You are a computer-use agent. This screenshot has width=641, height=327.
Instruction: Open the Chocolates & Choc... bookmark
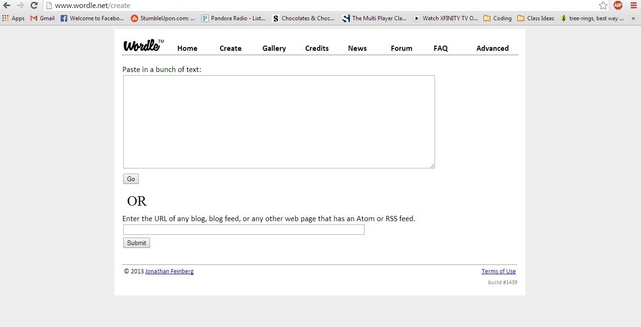(303, 18)
